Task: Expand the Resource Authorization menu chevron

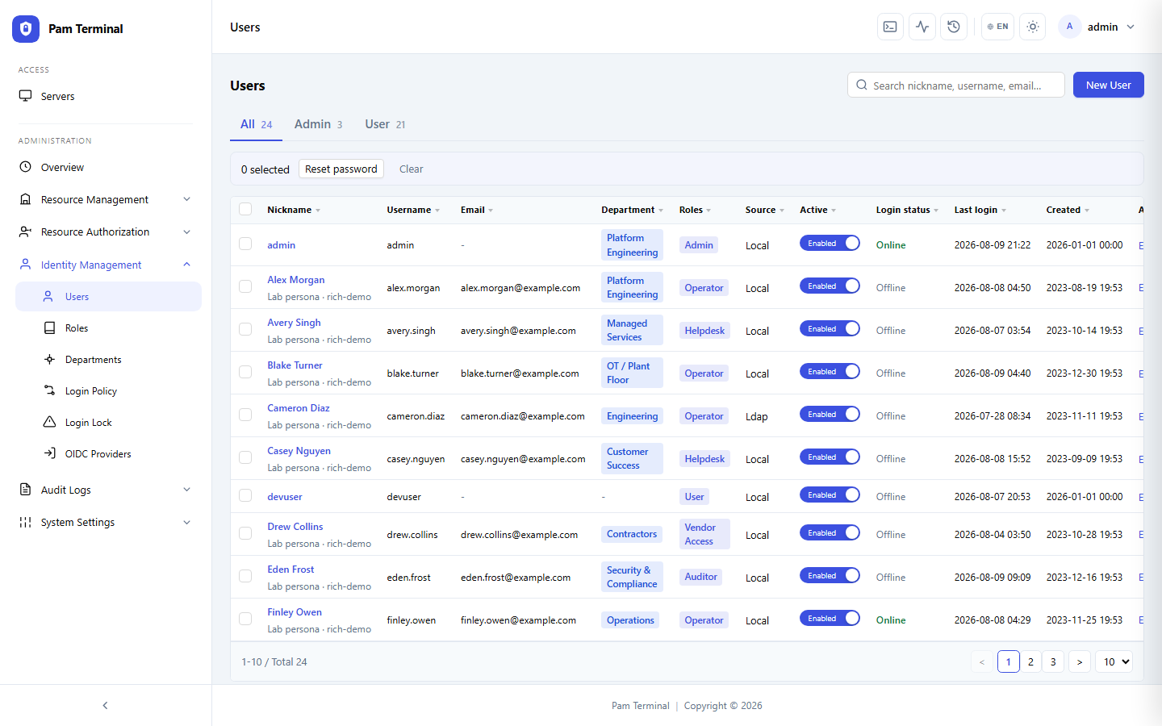Action: point(186,232)
